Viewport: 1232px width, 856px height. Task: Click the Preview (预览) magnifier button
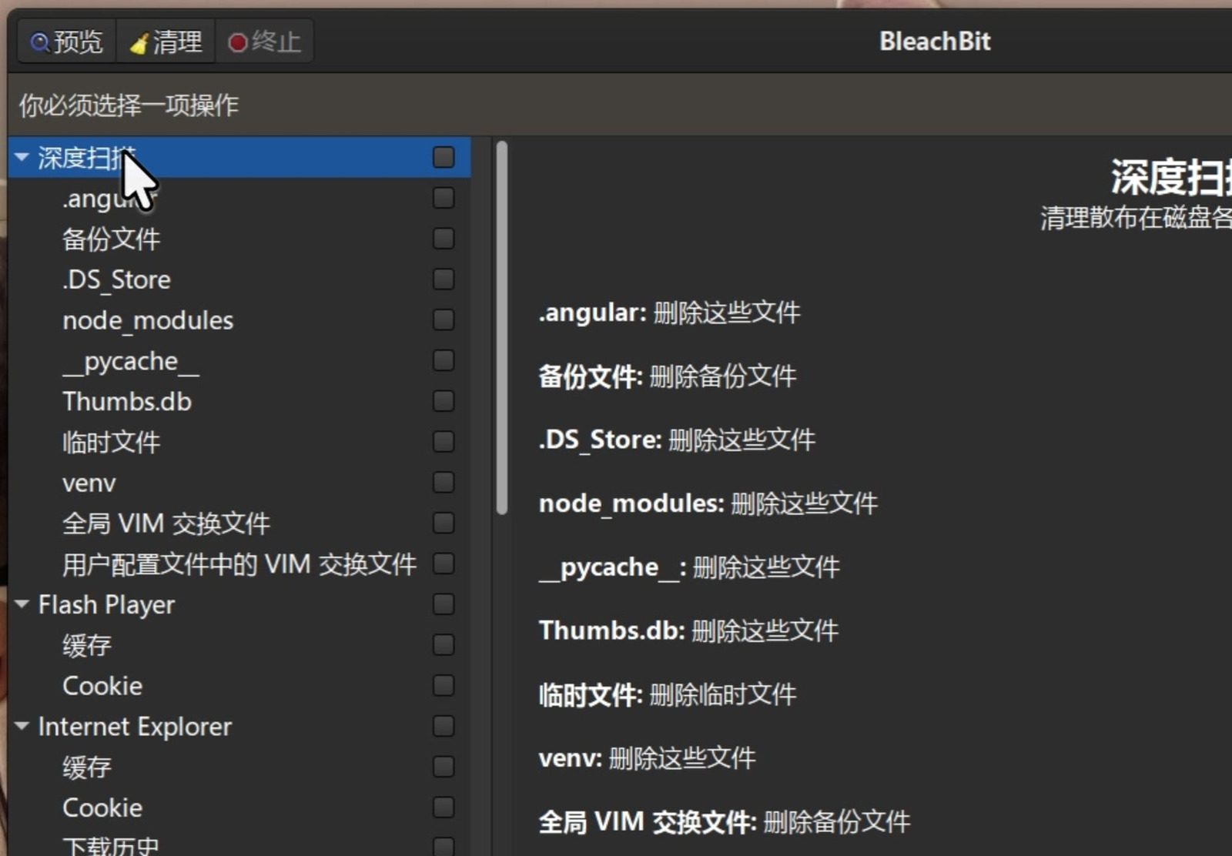pos(66,42)
